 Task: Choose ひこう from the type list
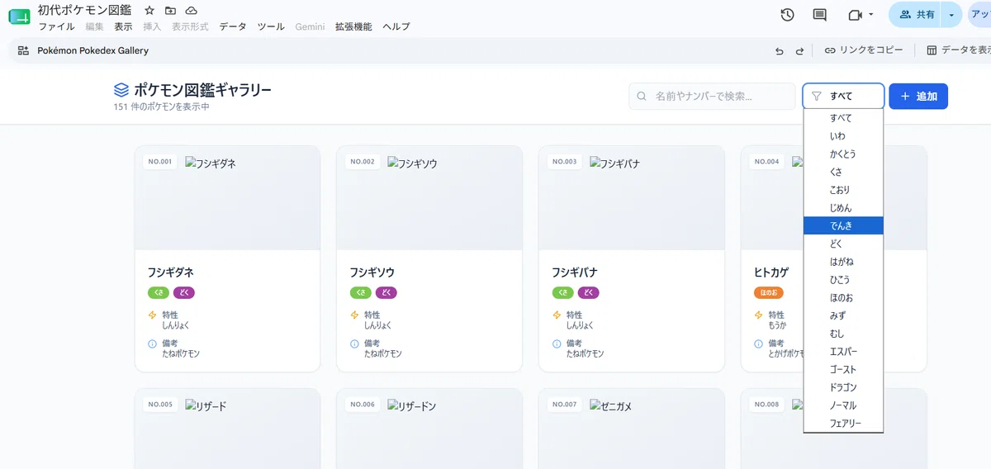coord(843,280)
